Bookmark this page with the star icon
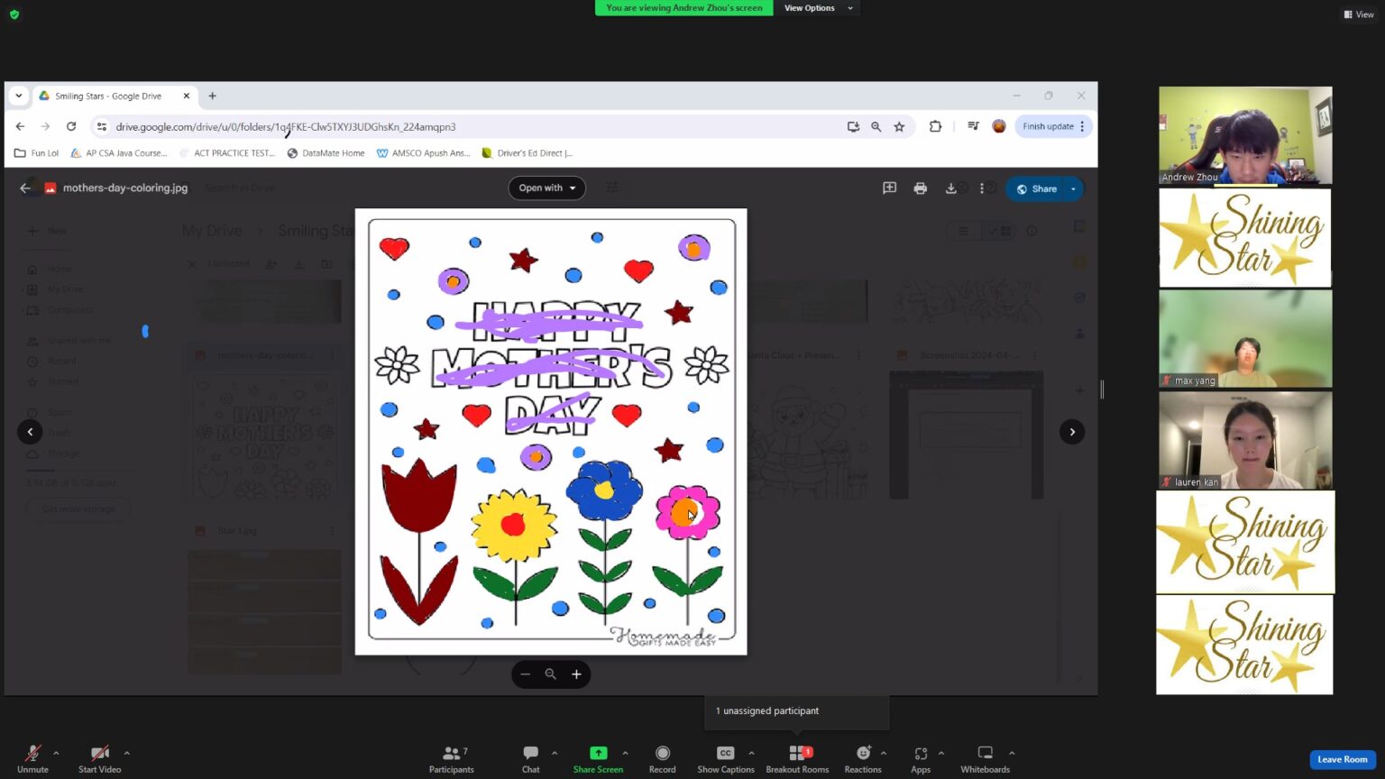 pos(899,127)
